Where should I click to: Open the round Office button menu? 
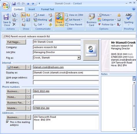[5, 5]
